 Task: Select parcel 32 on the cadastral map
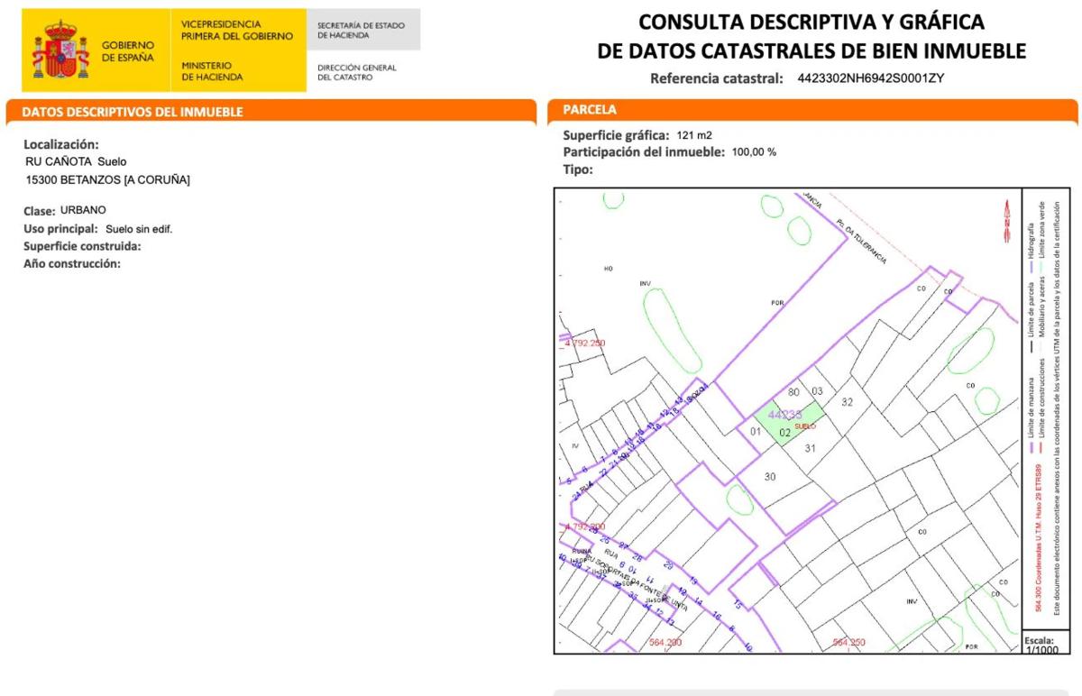point(847,402)
